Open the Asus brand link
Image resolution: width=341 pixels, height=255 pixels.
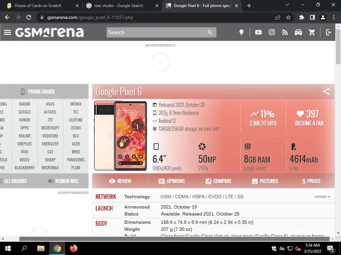pyautogui.click(x=50, y=104)
